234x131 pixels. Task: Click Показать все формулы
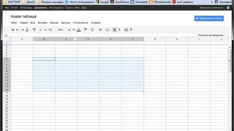tap(211, 35)
